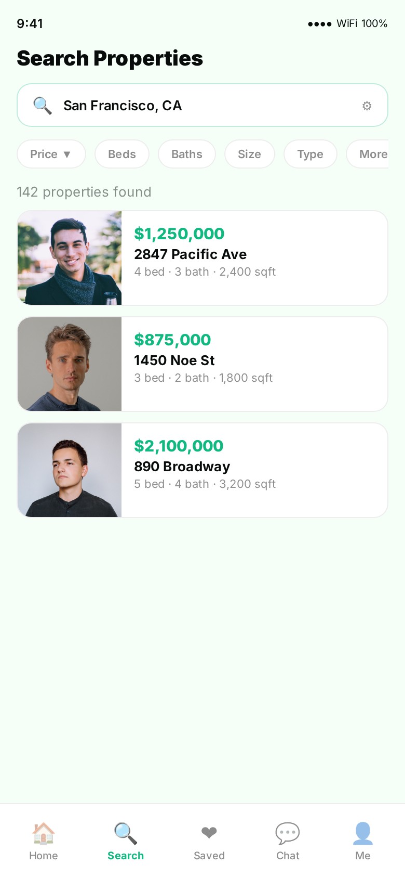Select the Search tab magnifier icon
The height and width of the screenshot is (878, 405).
pyautogui.click(x=126, y=833)
